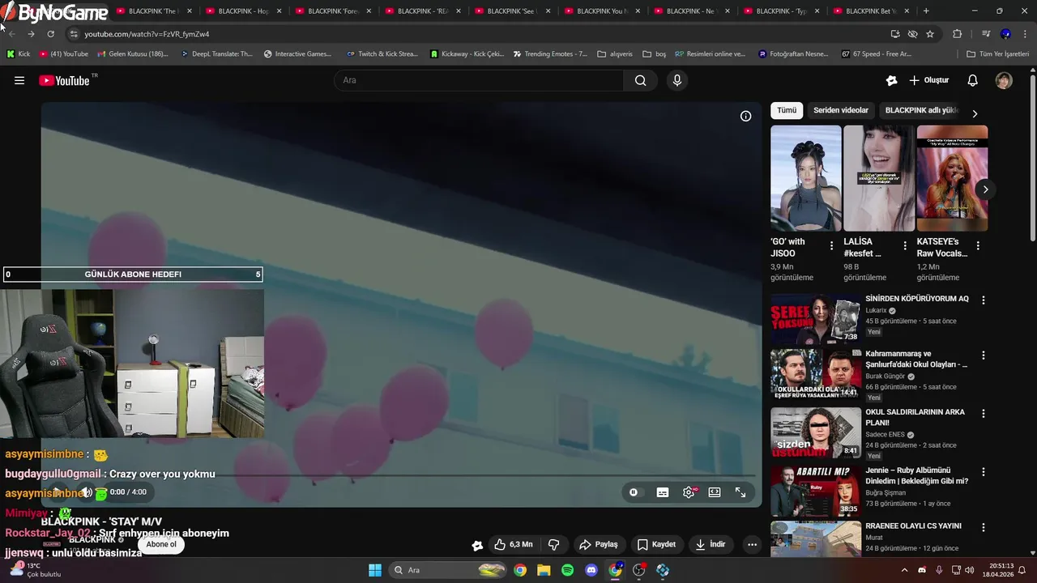Click the Oluştur create button

click(928, 80)
